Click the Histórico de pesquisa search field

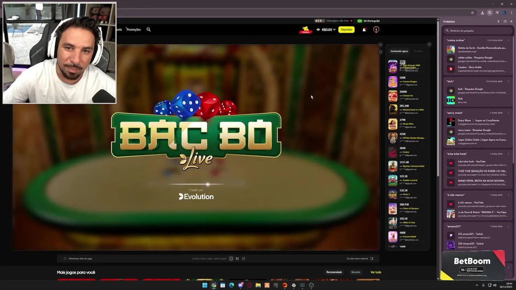tap(478, 31)
